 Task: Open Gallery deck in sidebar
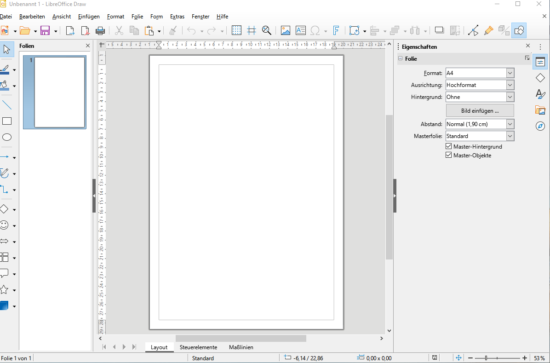(x=540, y=110)
